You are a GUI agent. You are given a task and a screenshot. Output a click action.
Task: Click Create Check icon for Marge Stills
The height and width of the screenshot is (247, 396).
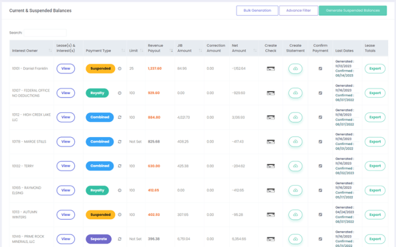[272, 142]
